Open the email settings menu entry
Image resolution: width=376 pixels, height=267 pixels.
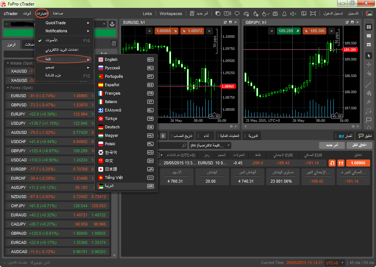pos(64,50)
